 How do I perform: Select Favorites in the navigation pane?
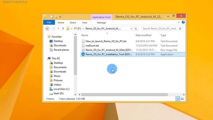(x=57, y=37)
